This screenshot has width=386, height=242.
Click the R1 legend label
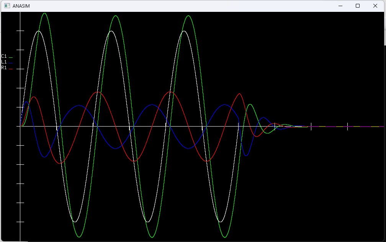coord(4,68)
